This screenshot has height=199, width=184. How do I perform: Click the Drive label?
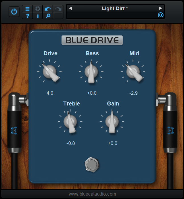50,53
